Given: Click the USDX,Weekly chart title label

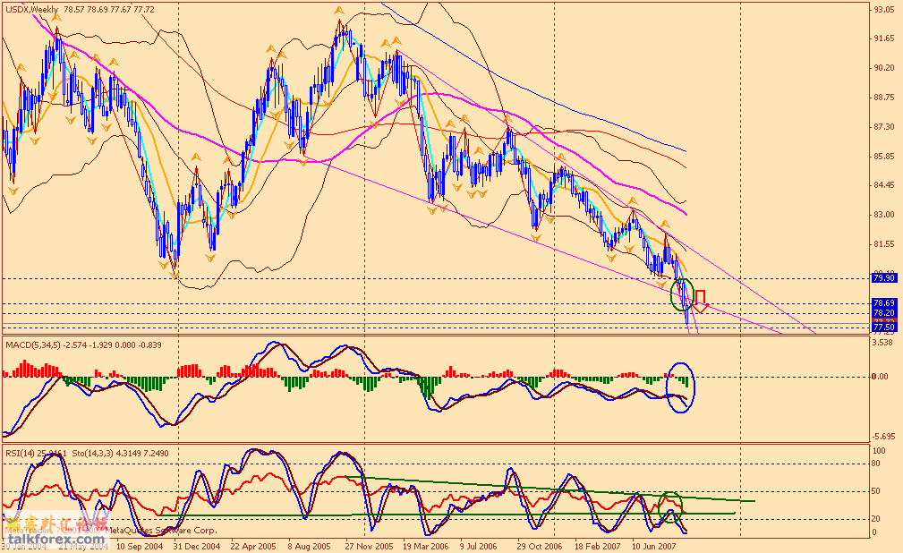Looking at the screenshot, I should pos(32,10).
